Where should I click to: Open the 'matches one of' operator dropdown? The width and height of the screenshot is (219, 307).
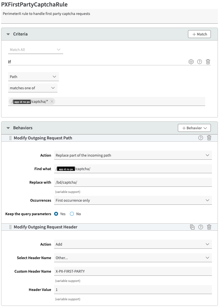tap(33, 88)
